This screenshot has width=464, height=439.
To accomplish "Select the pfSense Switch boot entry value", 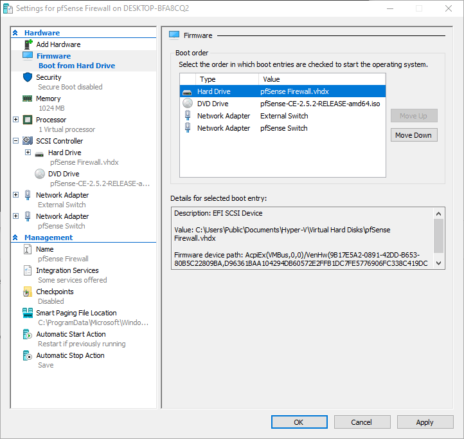I will 284,128.
